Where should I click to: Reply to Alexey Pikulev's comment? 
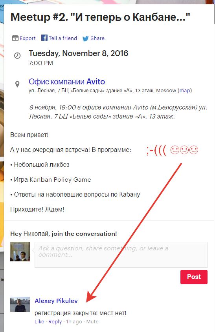tap(55, 322)
